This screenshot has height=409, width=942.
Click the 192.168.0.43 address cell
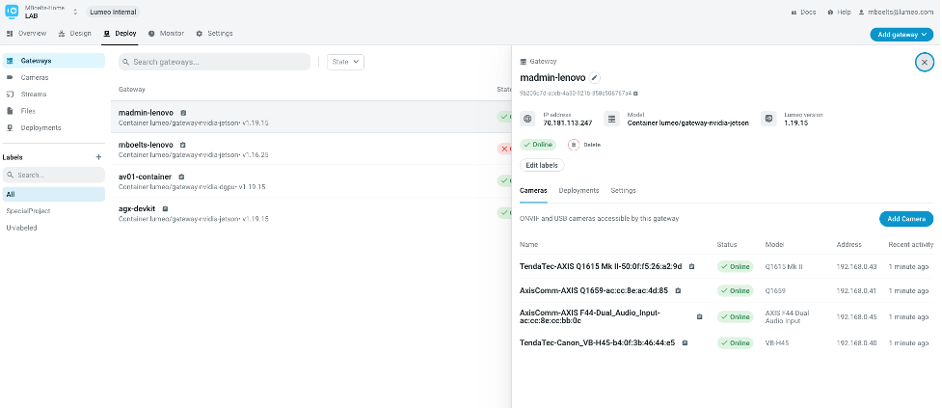856,266
